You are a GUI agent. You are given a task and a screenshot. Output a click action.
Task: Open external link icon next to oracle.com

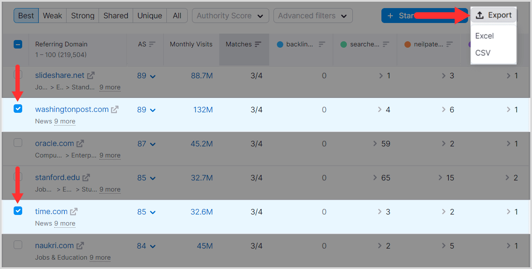pos(80,143)
